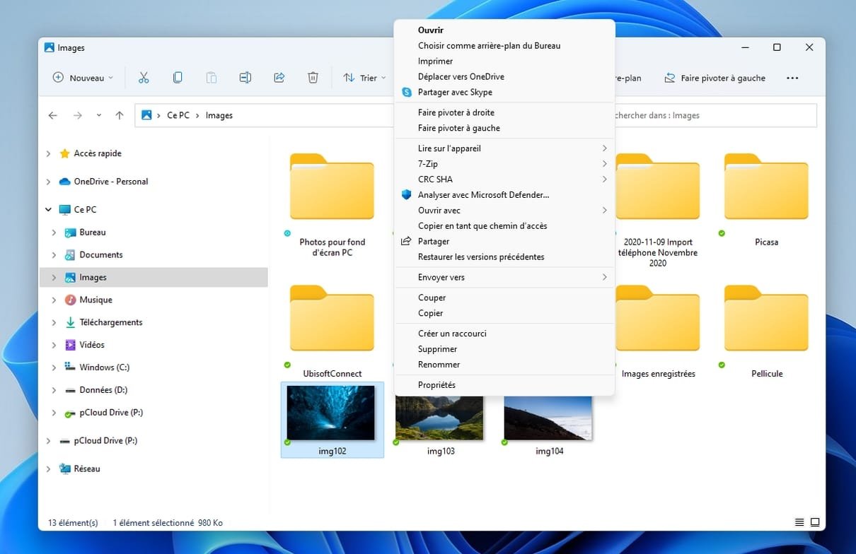
Task: Open recent locations dropdown arrow
Action: point(98,115)
